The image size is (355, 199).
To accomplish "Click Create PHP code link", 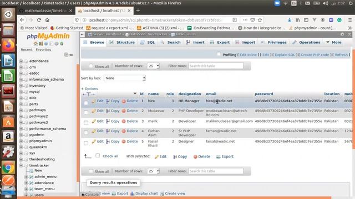I will coord(315,55).
